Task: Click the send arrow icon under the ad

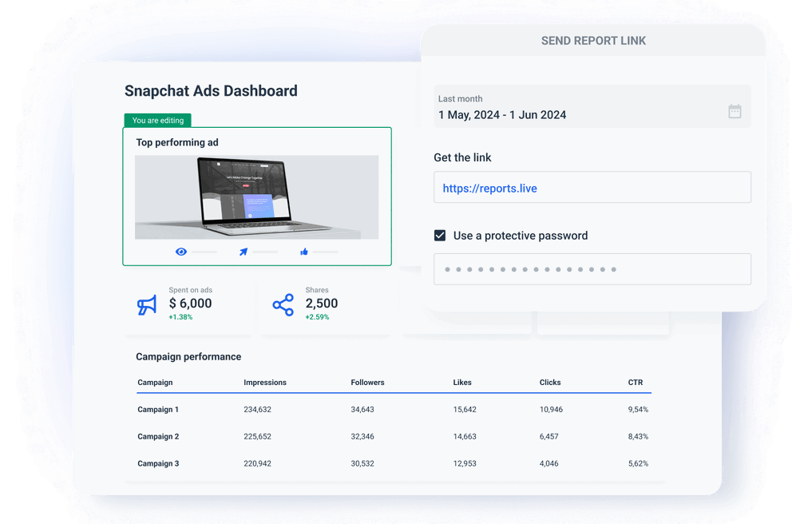Action: (x=242, y=251)
